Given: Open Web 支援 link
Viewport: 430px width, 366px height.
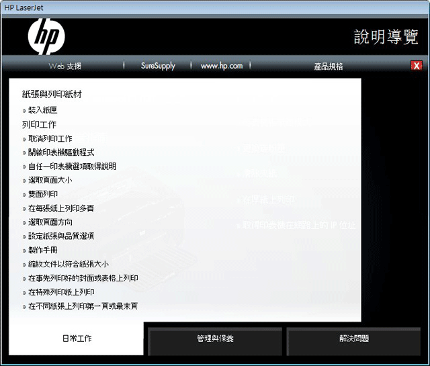Looking at the screenshot, I should click(x=65, y=66).
